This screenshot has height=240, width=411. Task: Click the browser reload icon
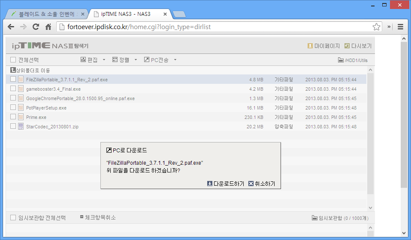coord(36,27)
